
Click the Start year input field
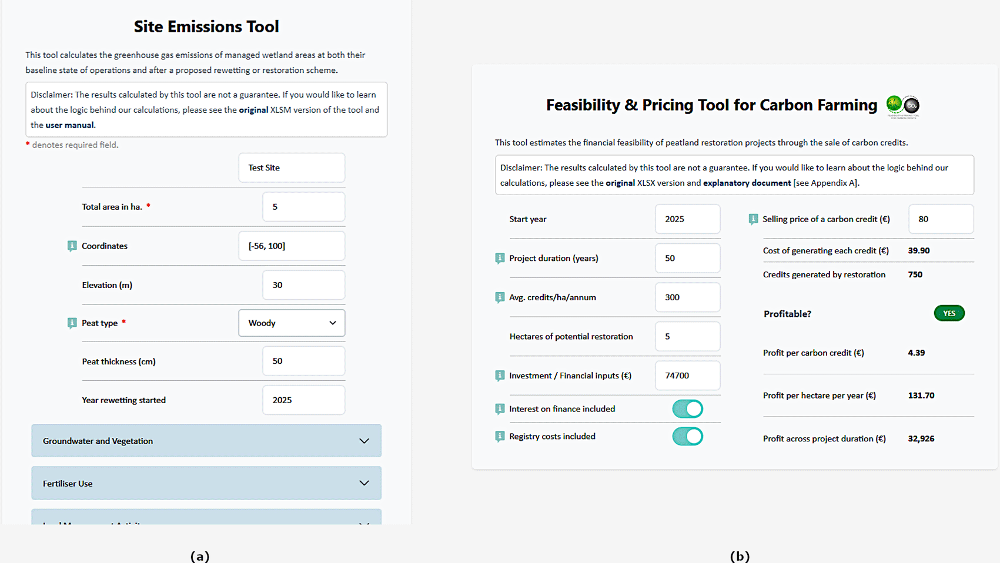pyautogui.click(x=688, y=219)
